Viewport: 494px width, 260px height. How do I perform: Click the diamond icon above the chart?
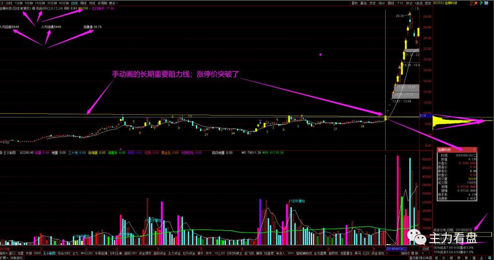(x=412, y=9)
